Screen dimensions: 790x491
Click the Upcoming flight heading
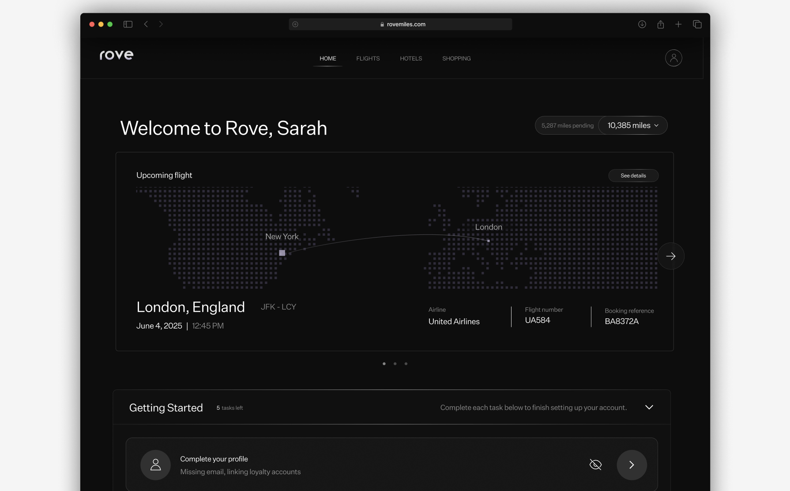[x=164, y=175]
